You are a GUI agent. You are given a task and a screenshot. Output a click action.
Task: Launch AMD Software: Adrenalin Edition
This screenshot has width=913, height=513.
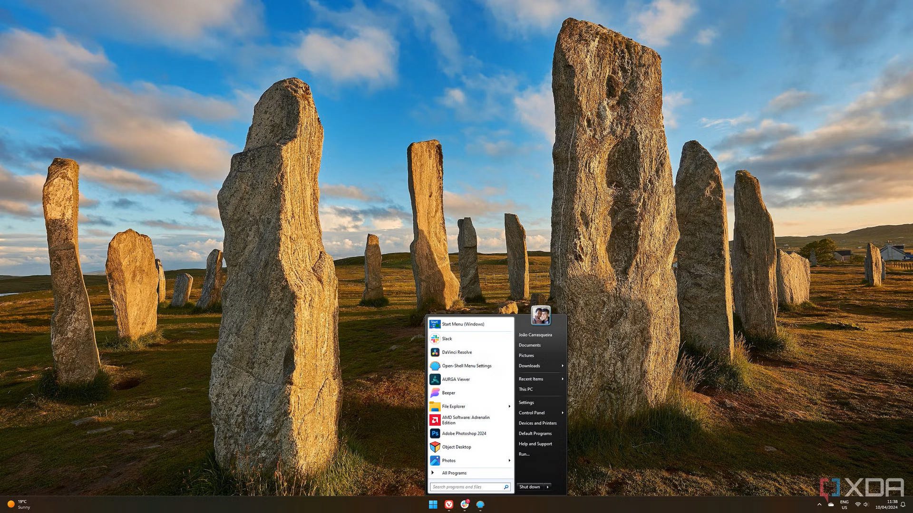point(465,420)
